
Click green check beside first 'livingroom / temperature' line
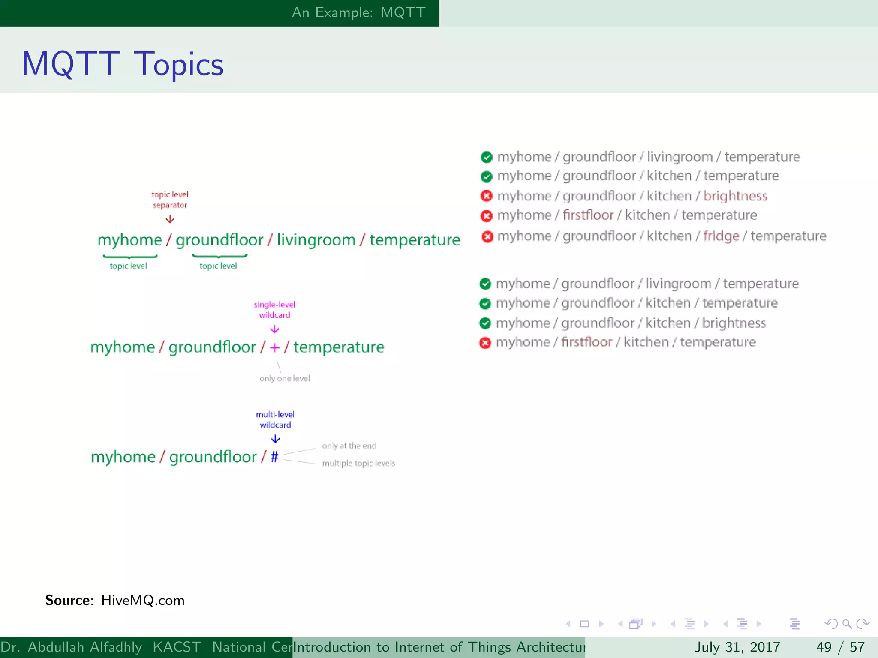pyautogui.click(x=487, y=157)
